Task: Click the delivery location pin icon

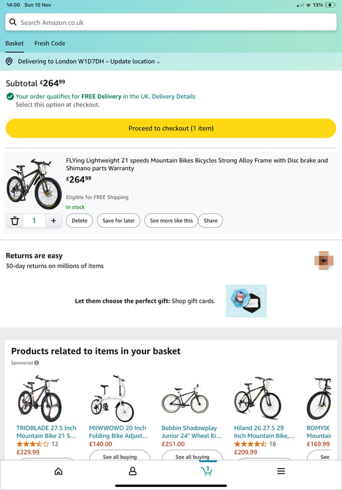Action: 9,61
